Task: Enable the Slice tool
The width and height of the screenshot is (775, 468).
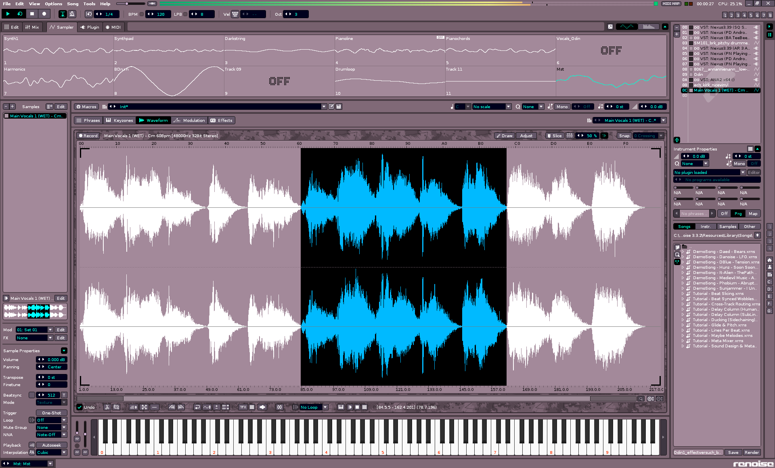Action: click(554, 136)
